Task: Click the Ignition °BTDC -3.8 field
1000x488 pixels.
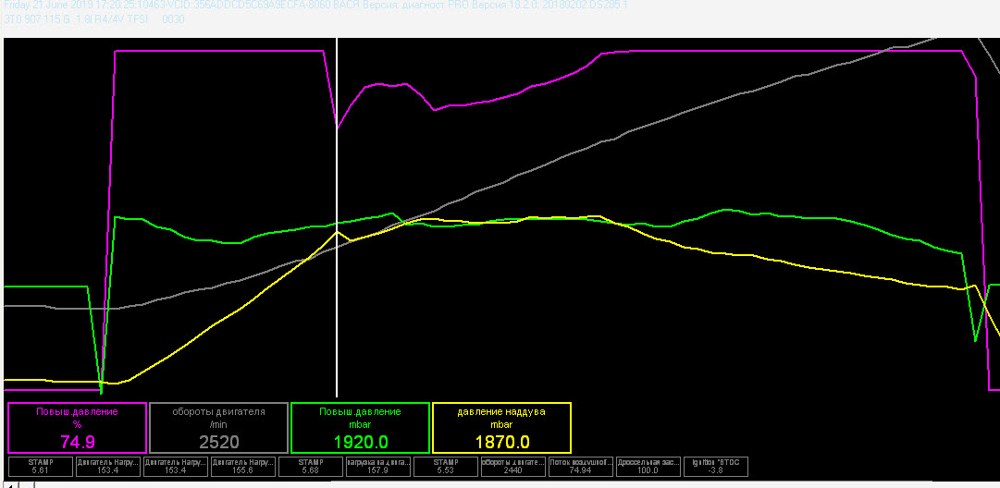Action: 716,467
